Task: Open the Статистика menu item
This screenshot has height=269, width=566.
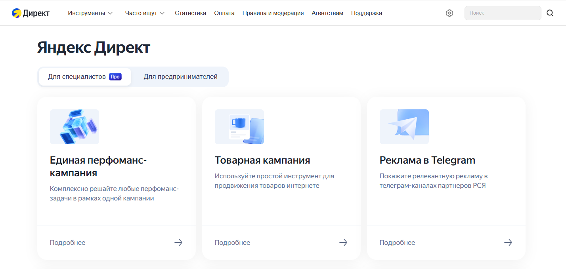Action: click(x=191, y=13)
